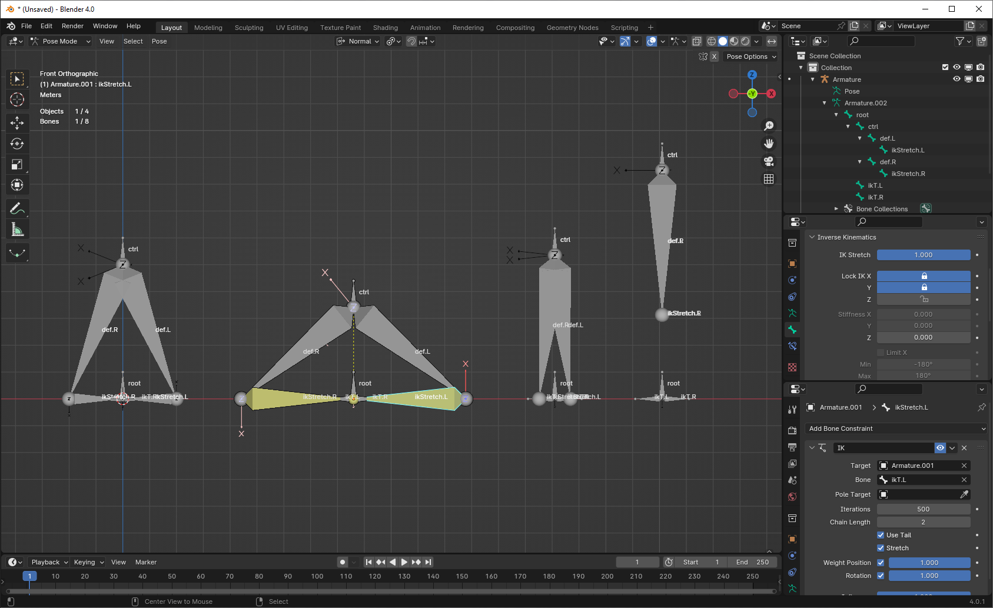Hide the Armature object in viewport
The width and height of the screenshot is (993, 608).
[957, 79]
